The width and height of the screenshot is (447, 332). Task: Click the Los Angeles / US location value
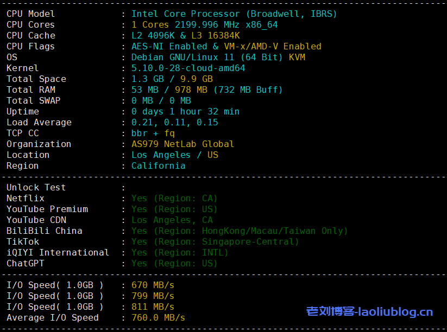pos(174,155)
